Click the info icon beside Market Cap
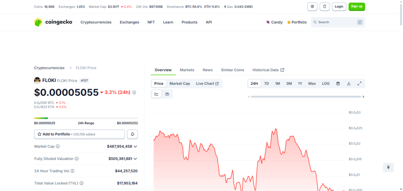The width and height of the screenshot is (403, 191). pyautogui.click(x=58, y=146)
